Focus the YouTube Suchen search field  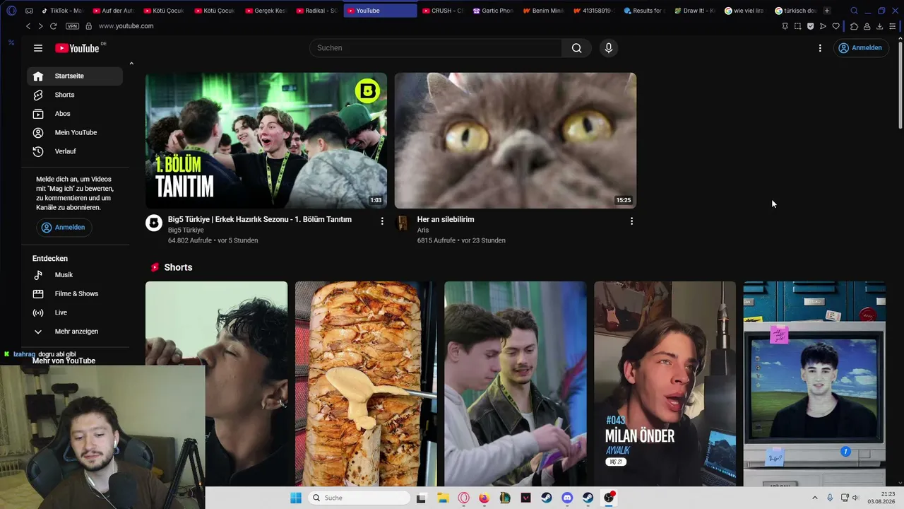tap(436, 48)
